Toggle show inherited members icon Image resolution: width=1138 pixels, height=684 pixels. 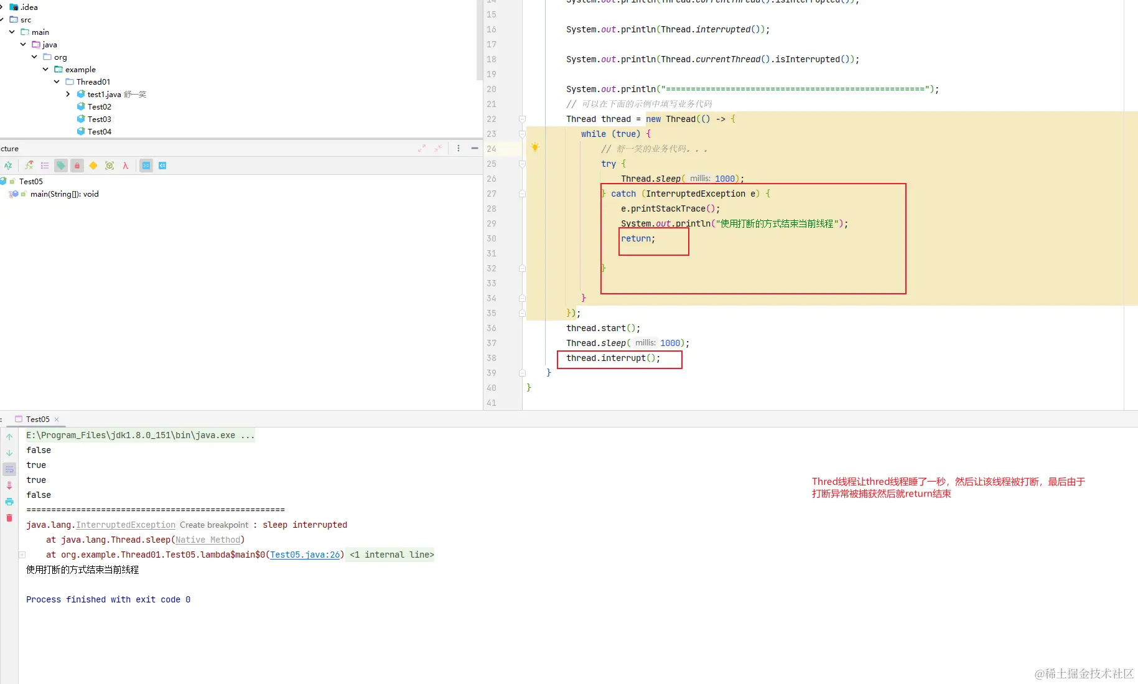click(x=29, y=166)
